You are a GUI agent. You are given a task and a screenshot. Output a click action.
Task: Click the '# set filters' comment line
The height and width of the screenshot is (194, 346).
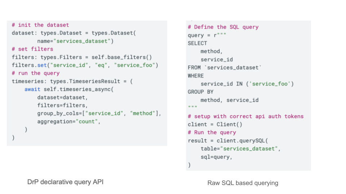coord(32,49)
